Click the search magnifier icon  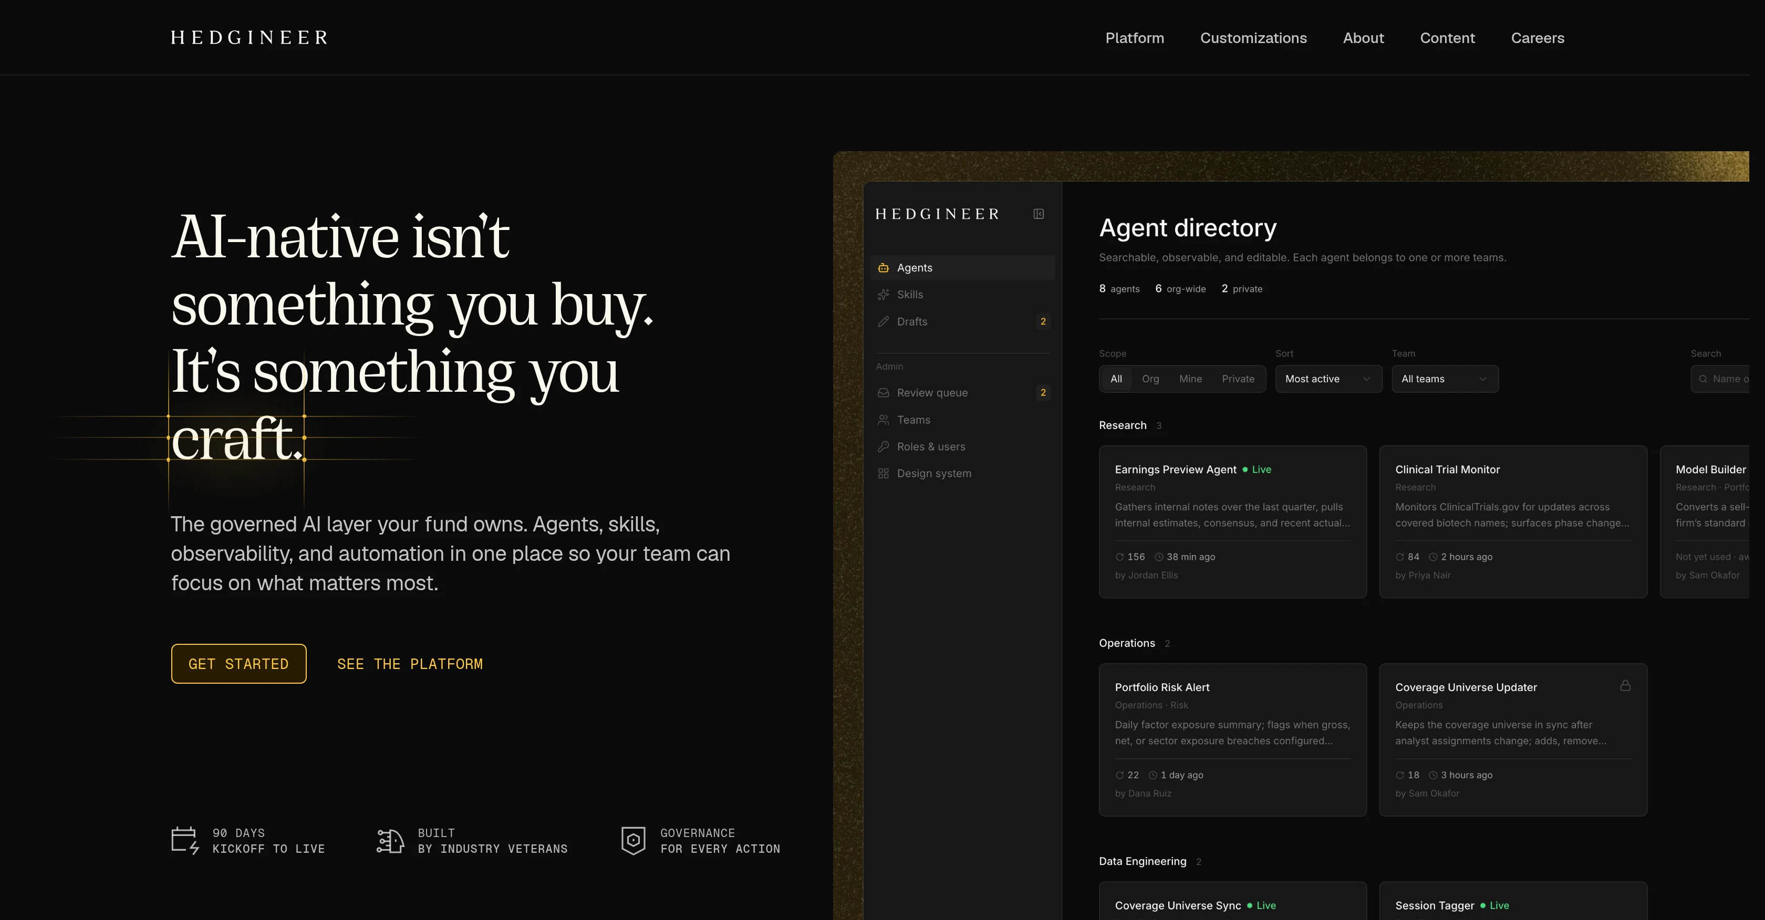coord(1702,379)
